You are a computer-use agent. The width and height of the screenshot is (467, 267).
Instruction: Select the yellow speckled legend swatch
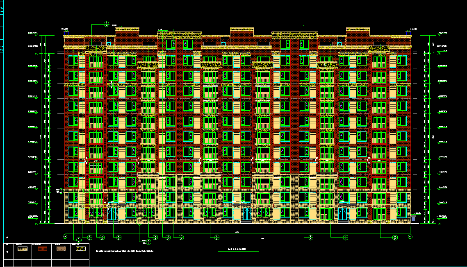(x=80, y=248)
